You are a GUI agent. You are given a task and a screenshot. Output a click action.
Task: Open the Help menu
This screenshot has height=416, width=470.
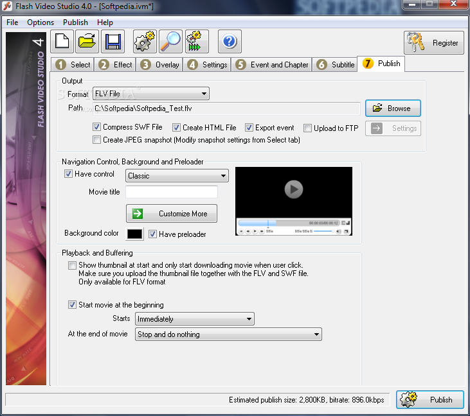pos(105,22)
